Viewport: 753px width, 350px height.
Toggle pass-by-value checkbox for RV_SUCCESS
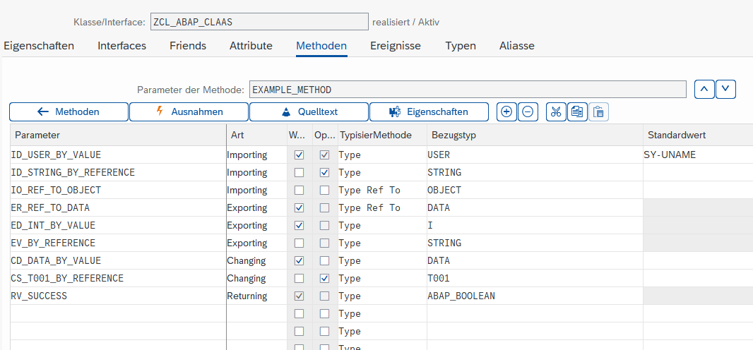pyautogui.click(x=300, y=296)
